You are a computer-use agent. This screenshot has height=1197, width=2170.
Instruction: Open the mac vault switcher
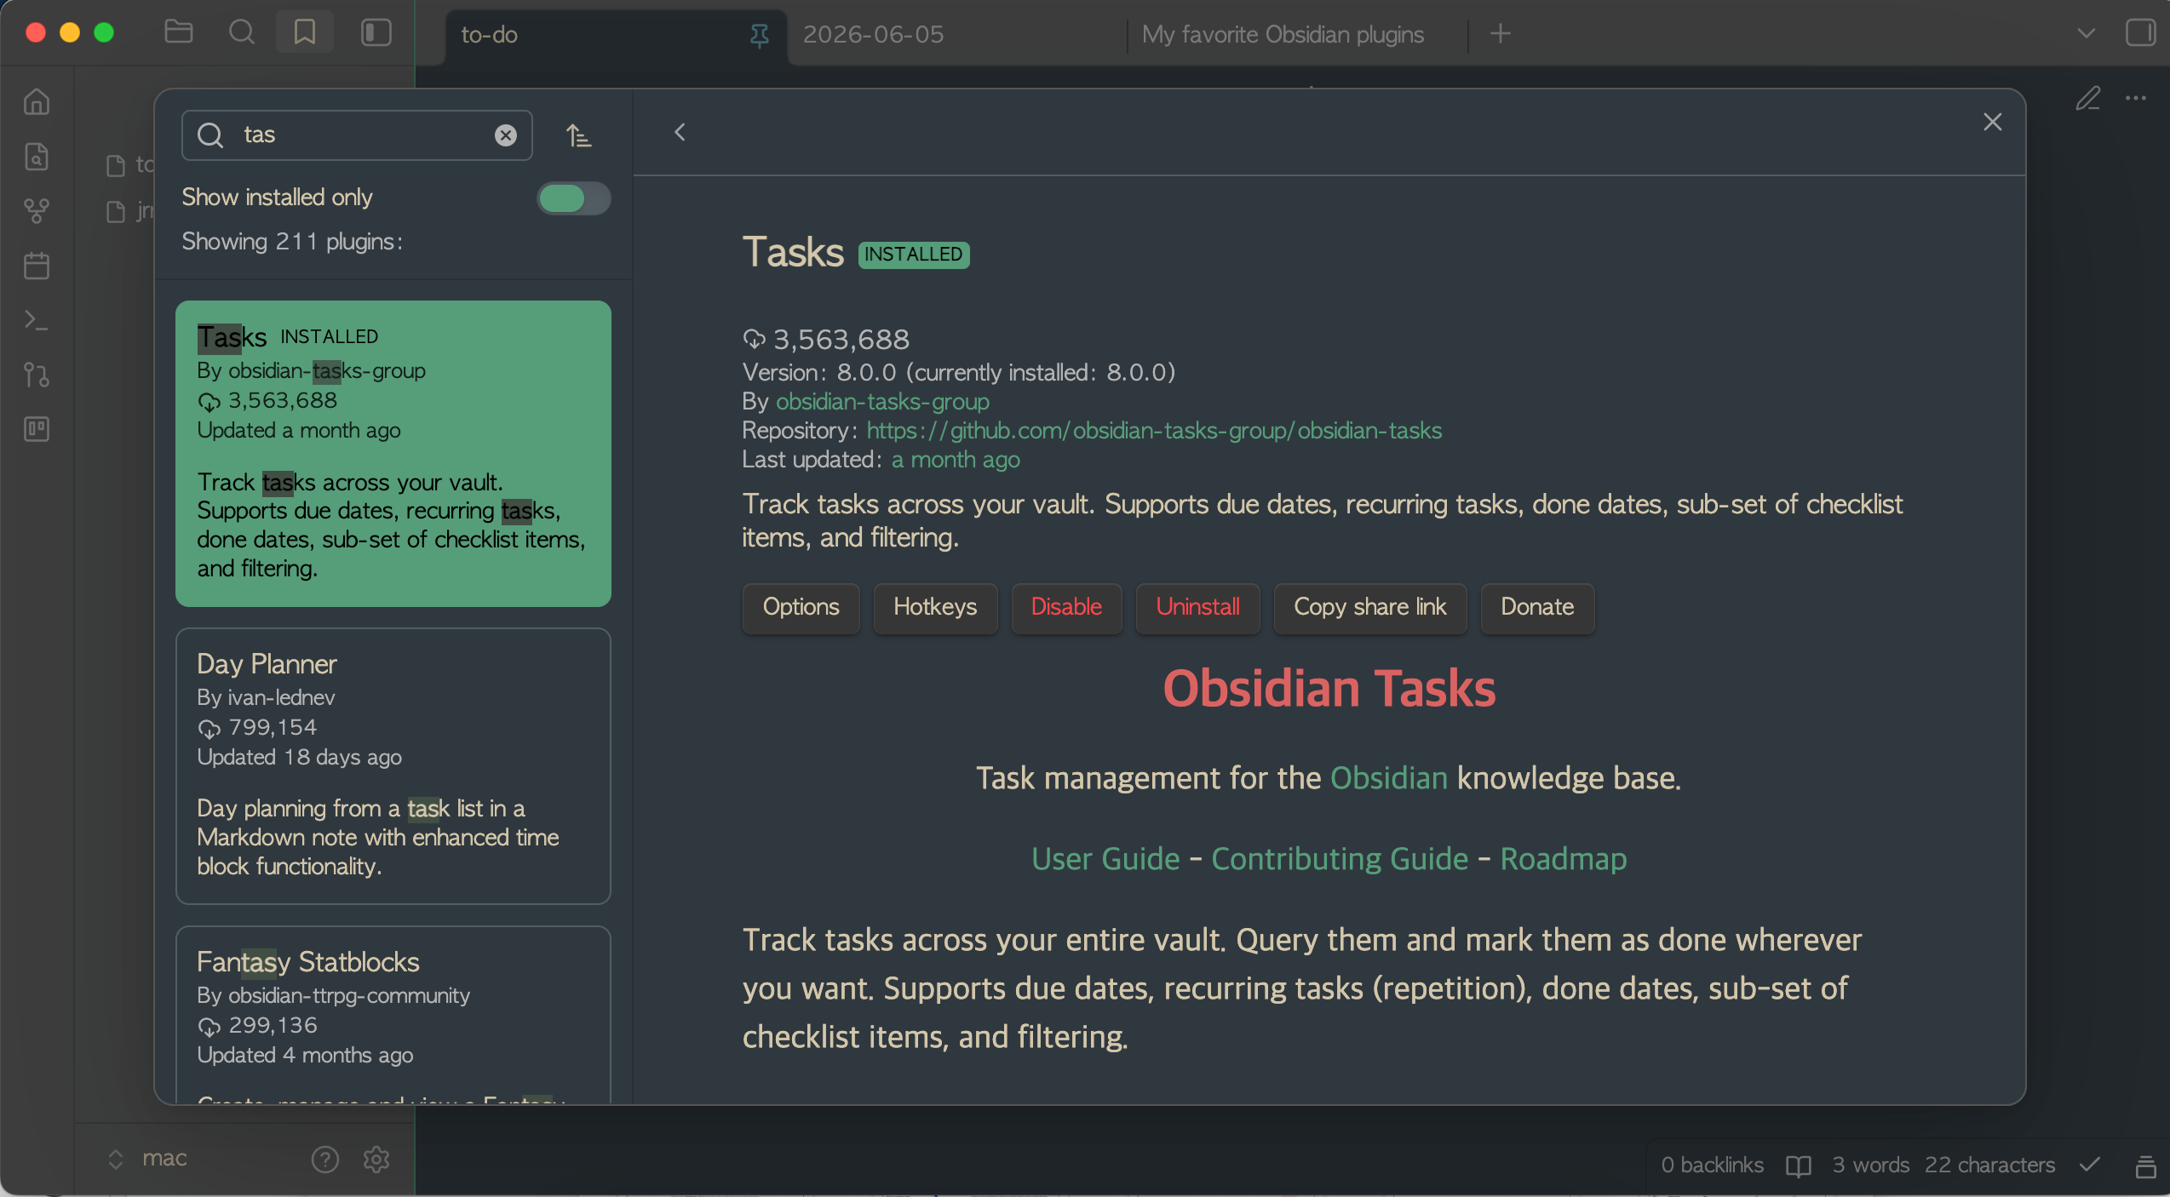147,1159
